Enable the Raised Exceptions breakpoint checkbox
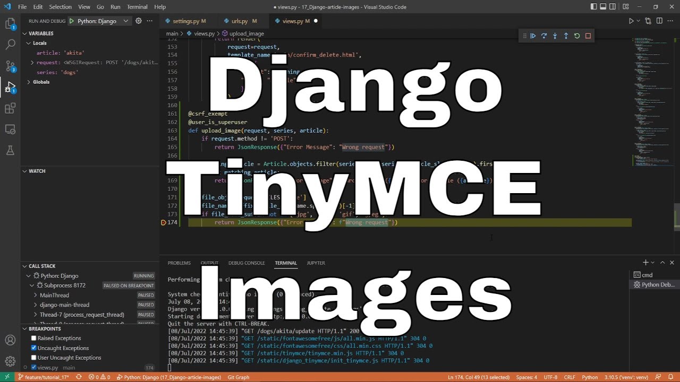The image size is (680, 382). point(34,338)
